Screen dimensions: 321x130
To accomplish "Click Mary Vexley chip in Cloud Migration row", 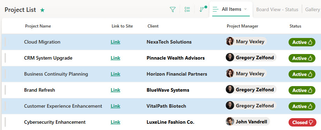I will click(x=246, y=41).
